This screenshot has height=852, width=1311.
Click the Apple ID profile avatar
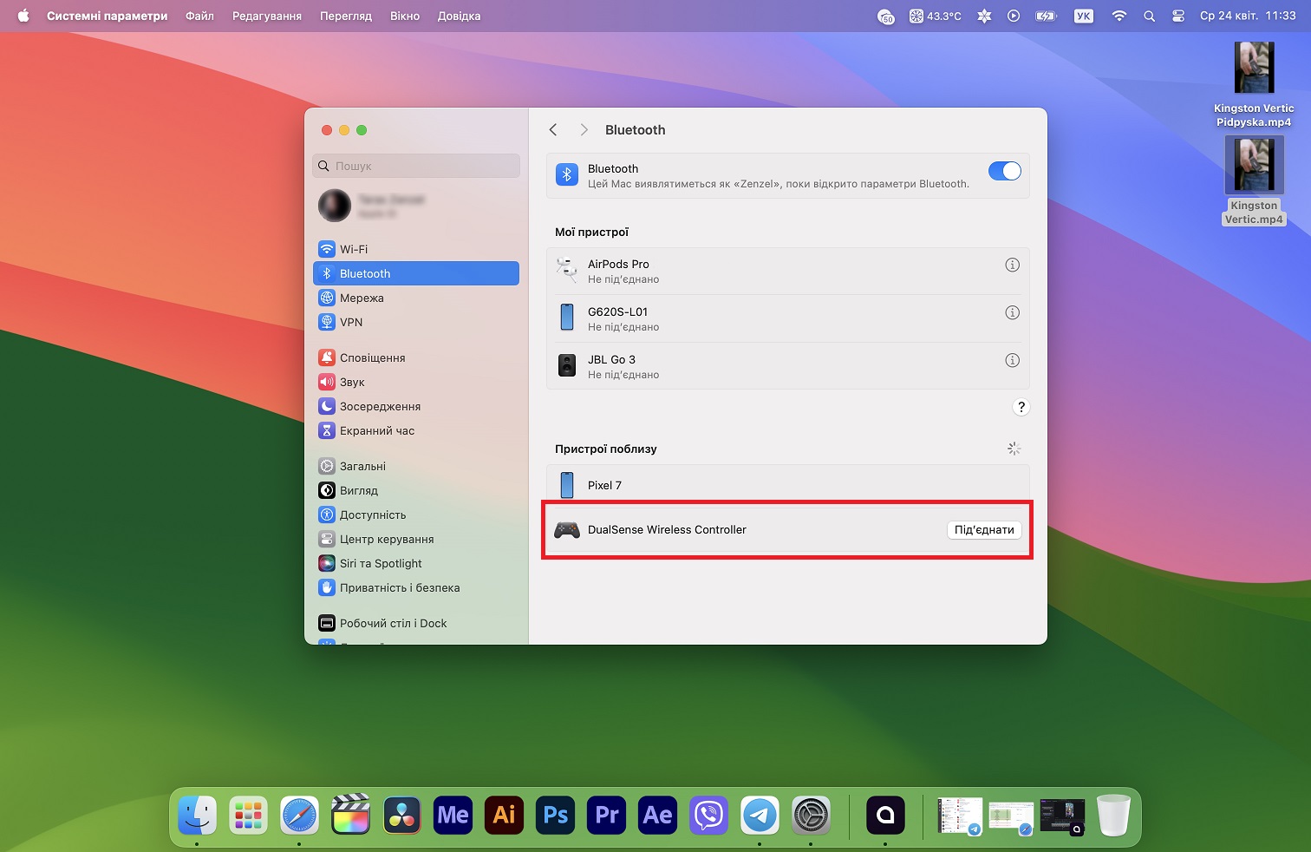(x=335, y=206)
